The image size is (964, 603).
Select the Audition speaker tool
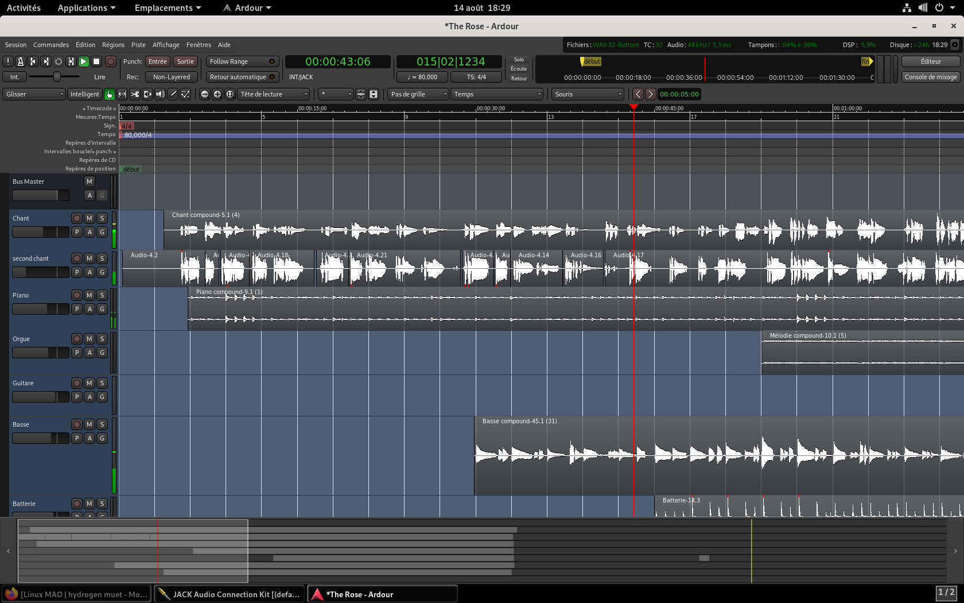160,94
